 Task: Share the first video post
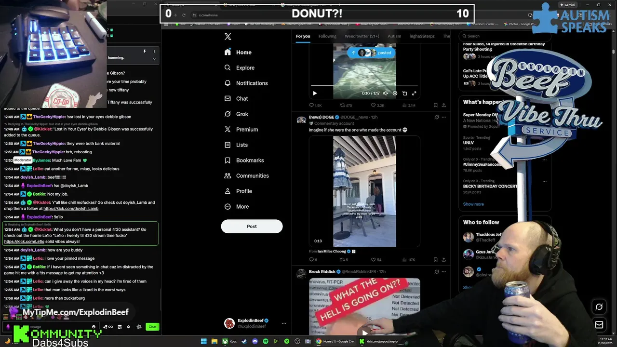click(443, 105)
